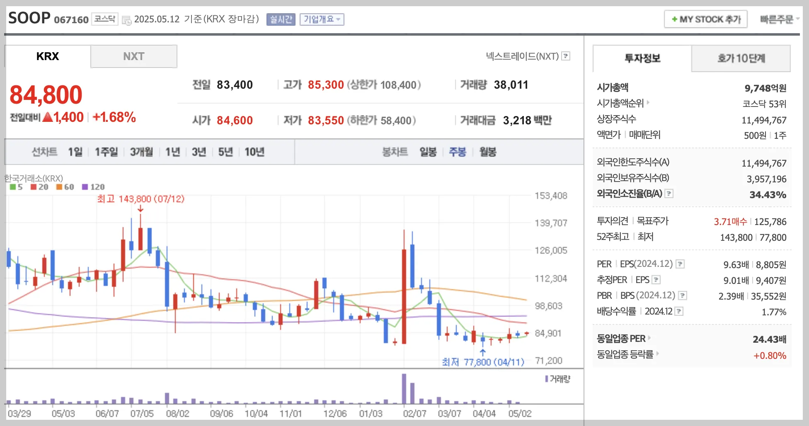Screen dimensions: 809x426
Task: Select 3년 line chart period
Action: (x=199, y=152)
